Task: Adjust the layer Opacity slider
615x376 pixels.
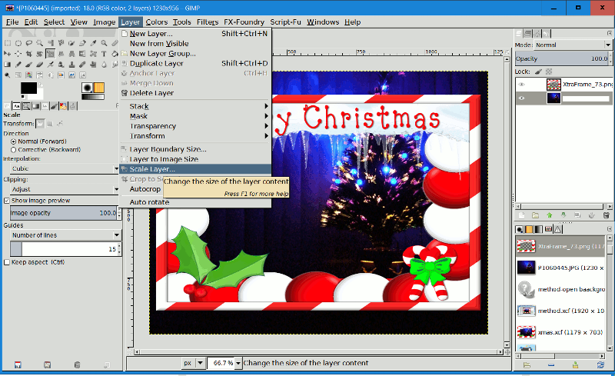Action: point(562,58)
